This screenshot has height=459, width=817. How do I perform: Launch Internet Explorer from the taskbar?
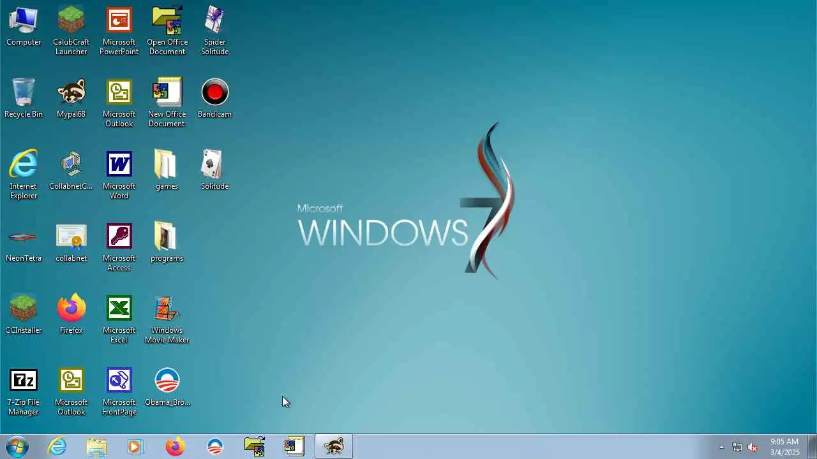pos(57,446)
